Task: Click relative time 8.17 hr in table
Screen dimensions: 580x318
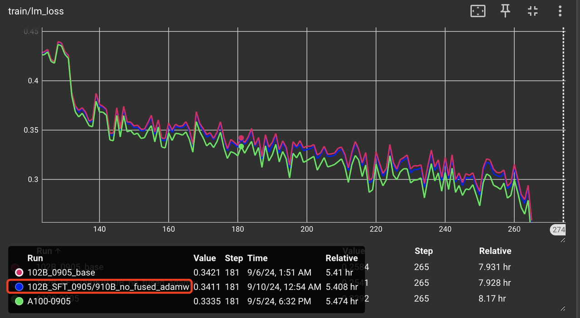Action: point(493,298)
